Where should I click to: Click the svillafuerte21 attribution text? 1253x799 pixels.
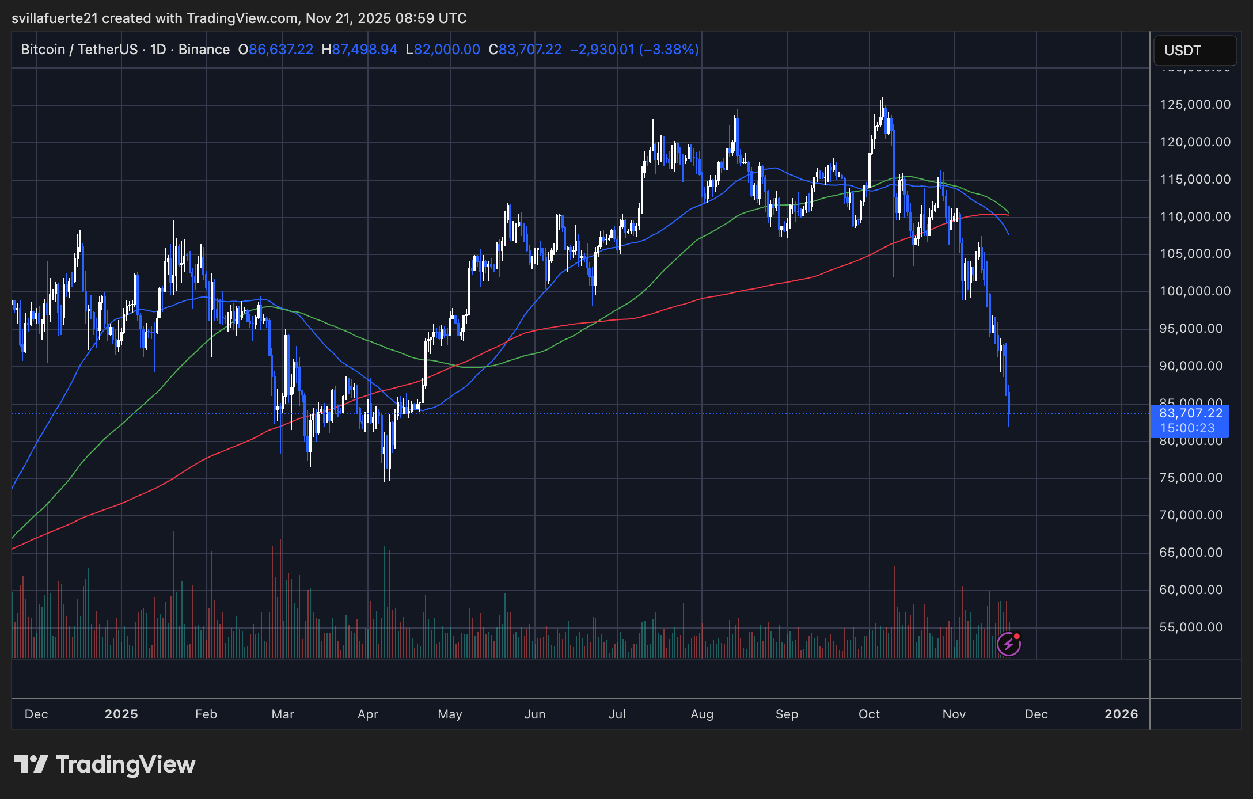(58, 18)
